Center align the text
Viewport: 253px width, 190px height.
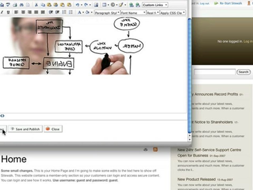pyautogui.click(x=23, y=12)
